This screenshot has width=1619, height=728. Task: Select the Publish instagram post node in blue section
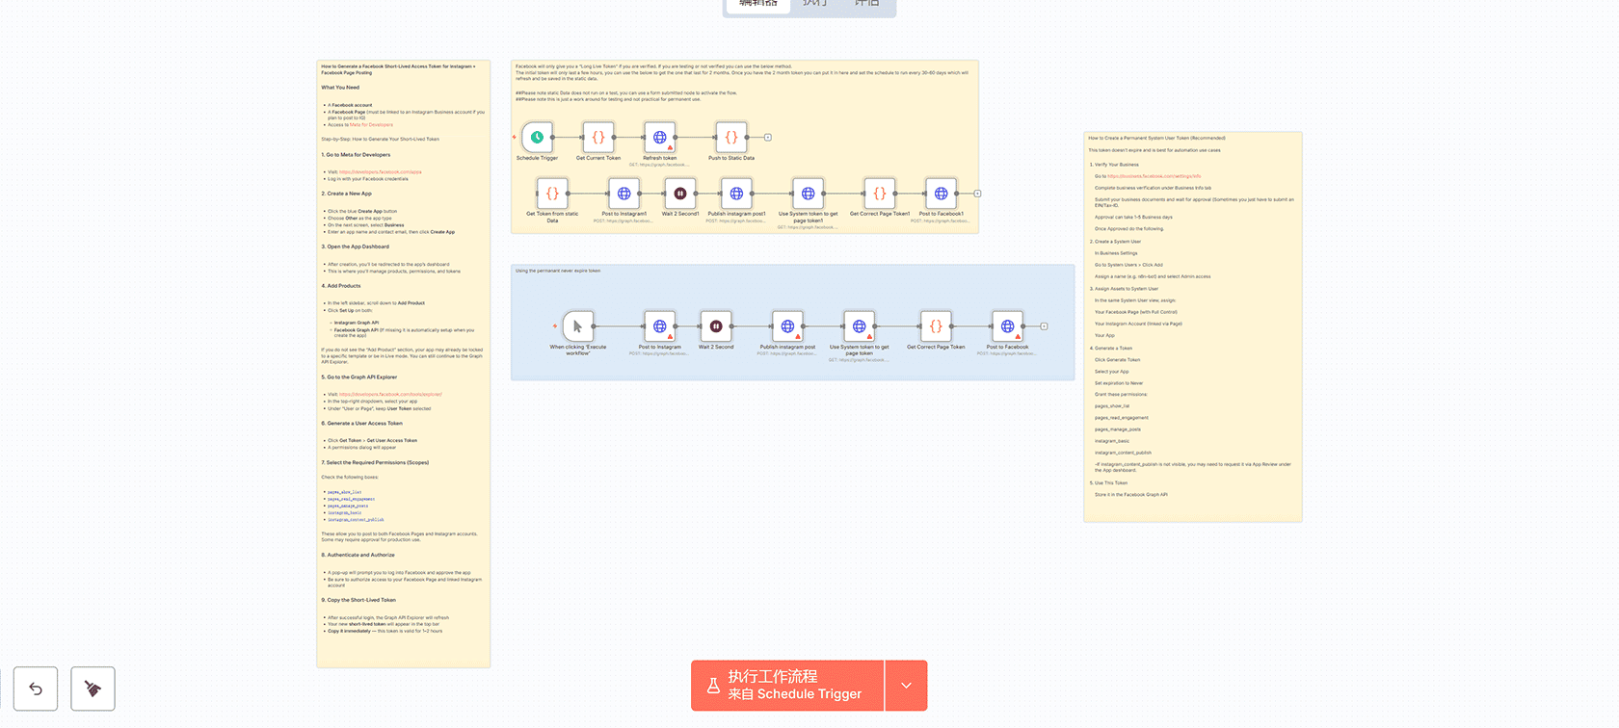[x=787, y=326]
